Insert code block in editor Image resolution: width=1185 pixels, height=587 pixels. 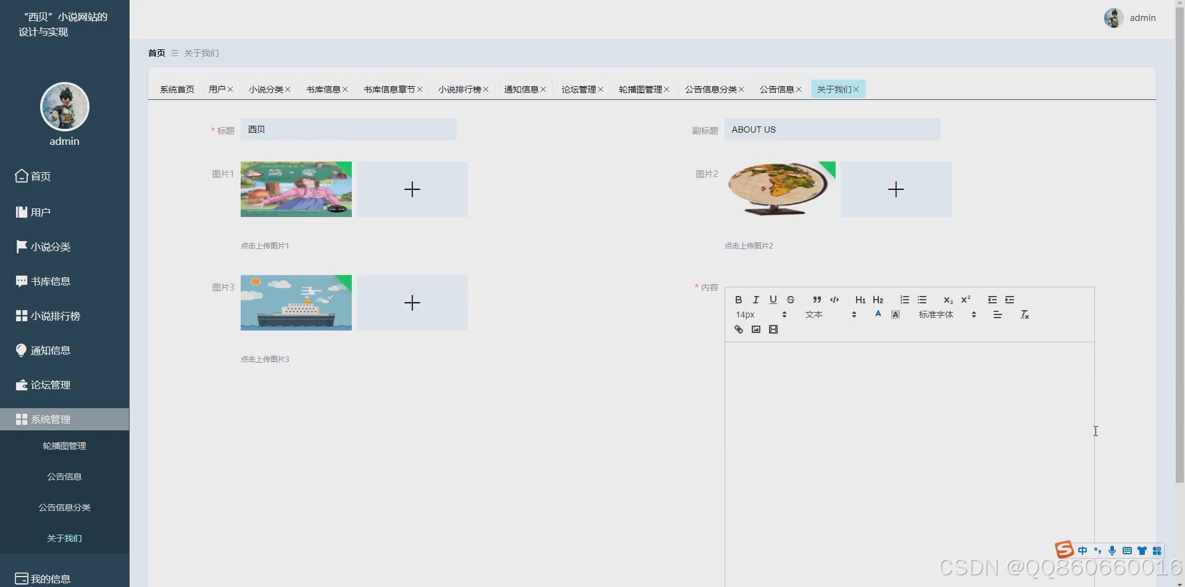[x=834, y=300]
